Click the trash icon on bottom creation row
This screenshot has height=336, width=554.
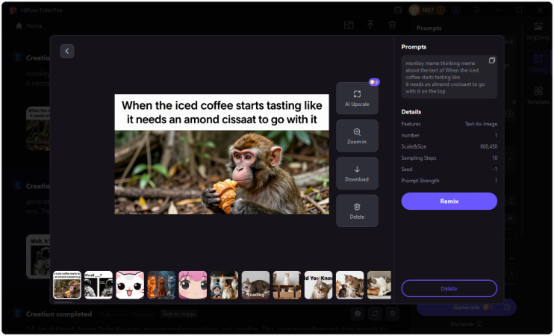point(392,314)
